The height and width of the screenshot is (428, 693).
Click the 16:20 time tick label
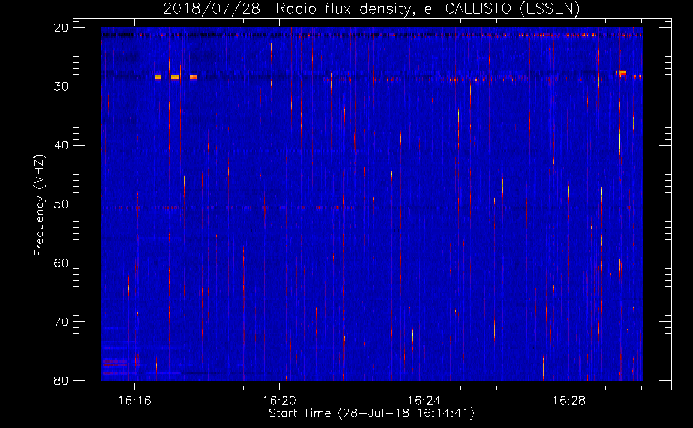point(279,401)
